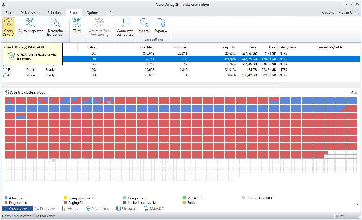Image resolution: width=362 pixels, height=220 pixels.
Task: Click the Folder orange swatch
Action: pyautogui.click(x=184, y=203)
